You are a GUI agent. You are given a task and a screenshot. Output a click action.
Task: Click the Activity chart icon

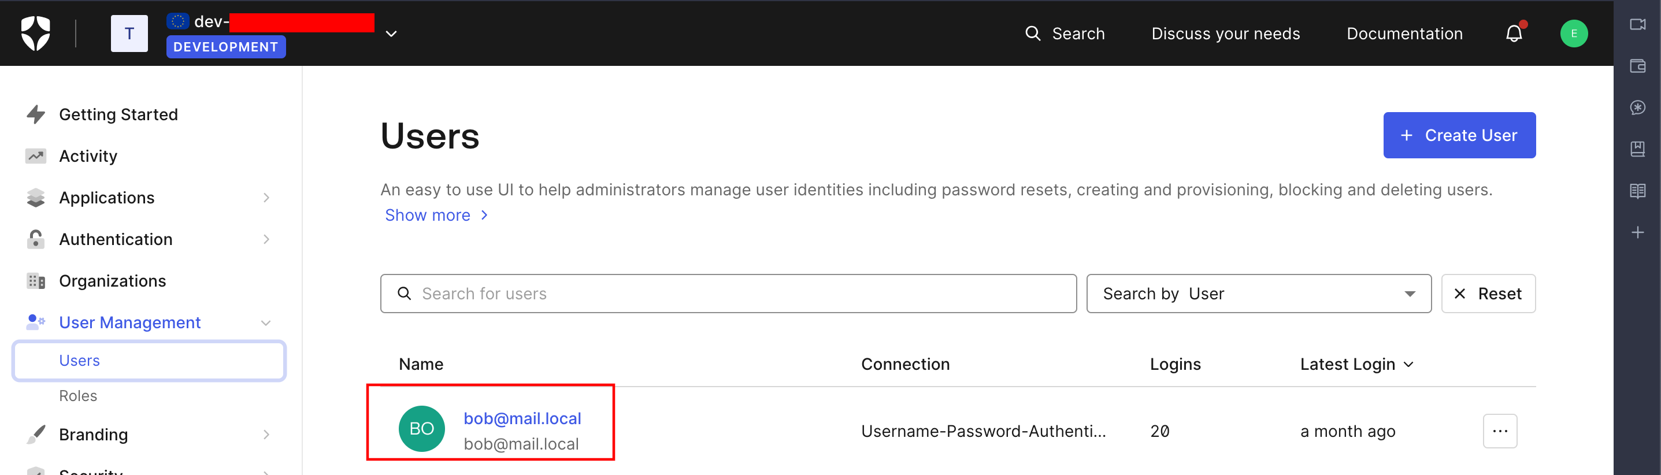pos(35,156)
